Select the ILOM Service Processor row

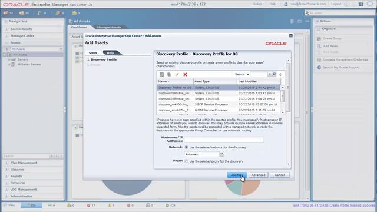(x=219, y=110)
